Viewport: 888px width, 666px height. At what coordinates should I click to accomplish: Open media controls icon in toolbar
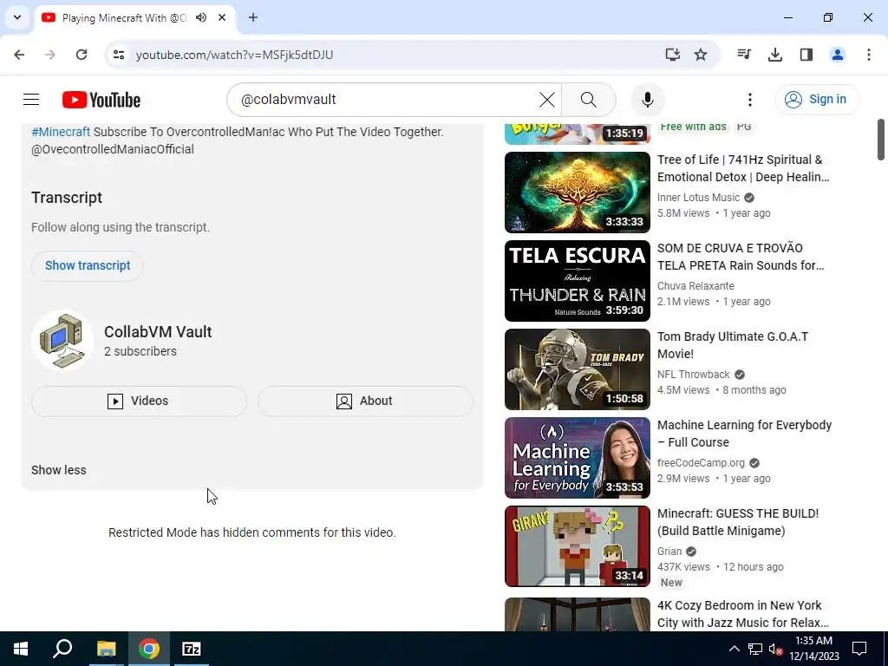(744, 55)
